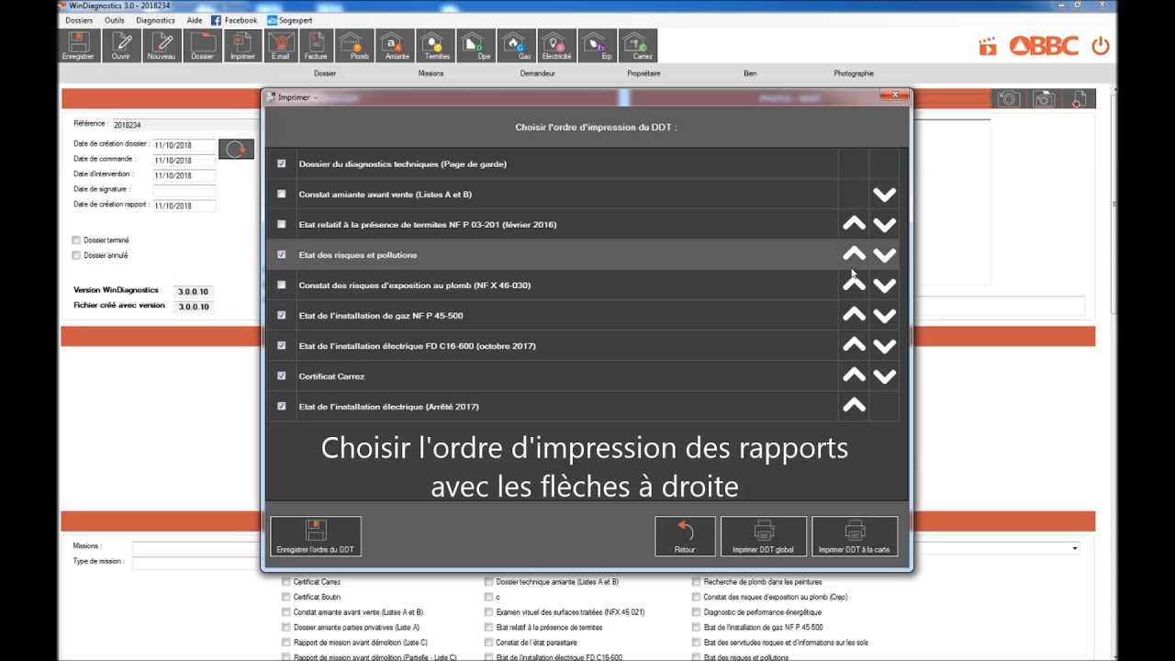Check Constat des risques d'exposition au plomb (NF X 46-030)

[x=282, y=285]
